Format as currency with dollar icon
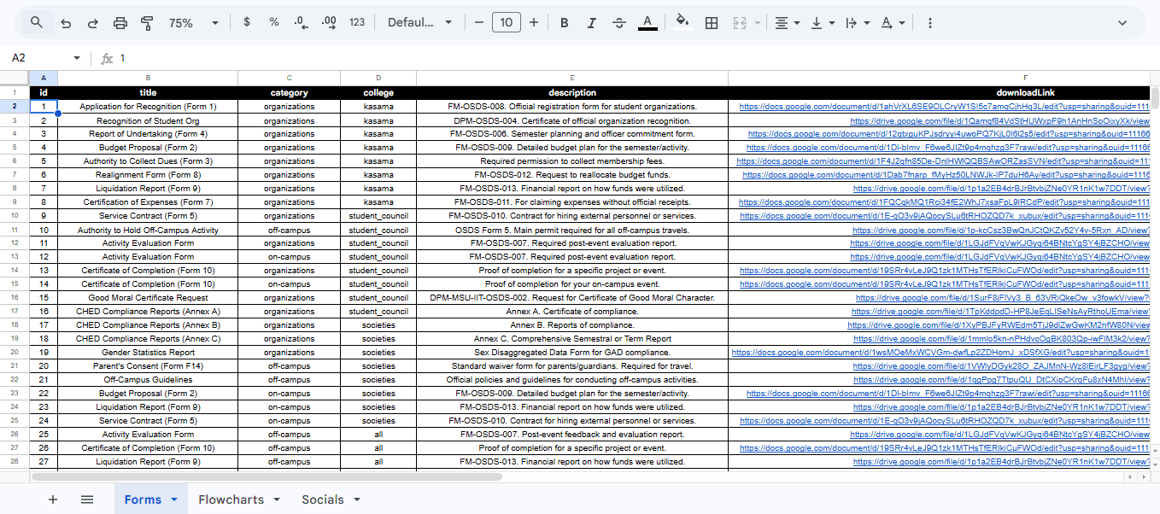This screenshot has width=1160, height=514. [247, 22]
